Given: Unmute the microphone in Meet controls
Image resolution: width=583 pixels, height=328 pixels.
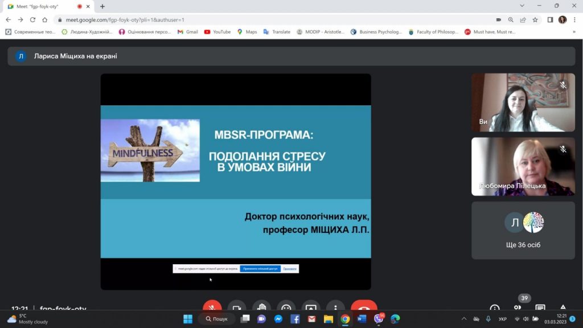Looking at the screenshot, I should point(212,307).
